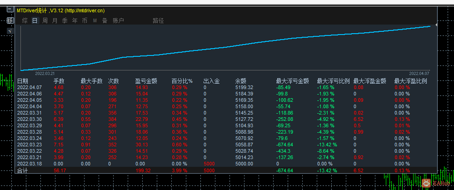Open the 年 yearly statistics tab
Image resolution: width=454 pixels, height=190 pixels.
75,20
